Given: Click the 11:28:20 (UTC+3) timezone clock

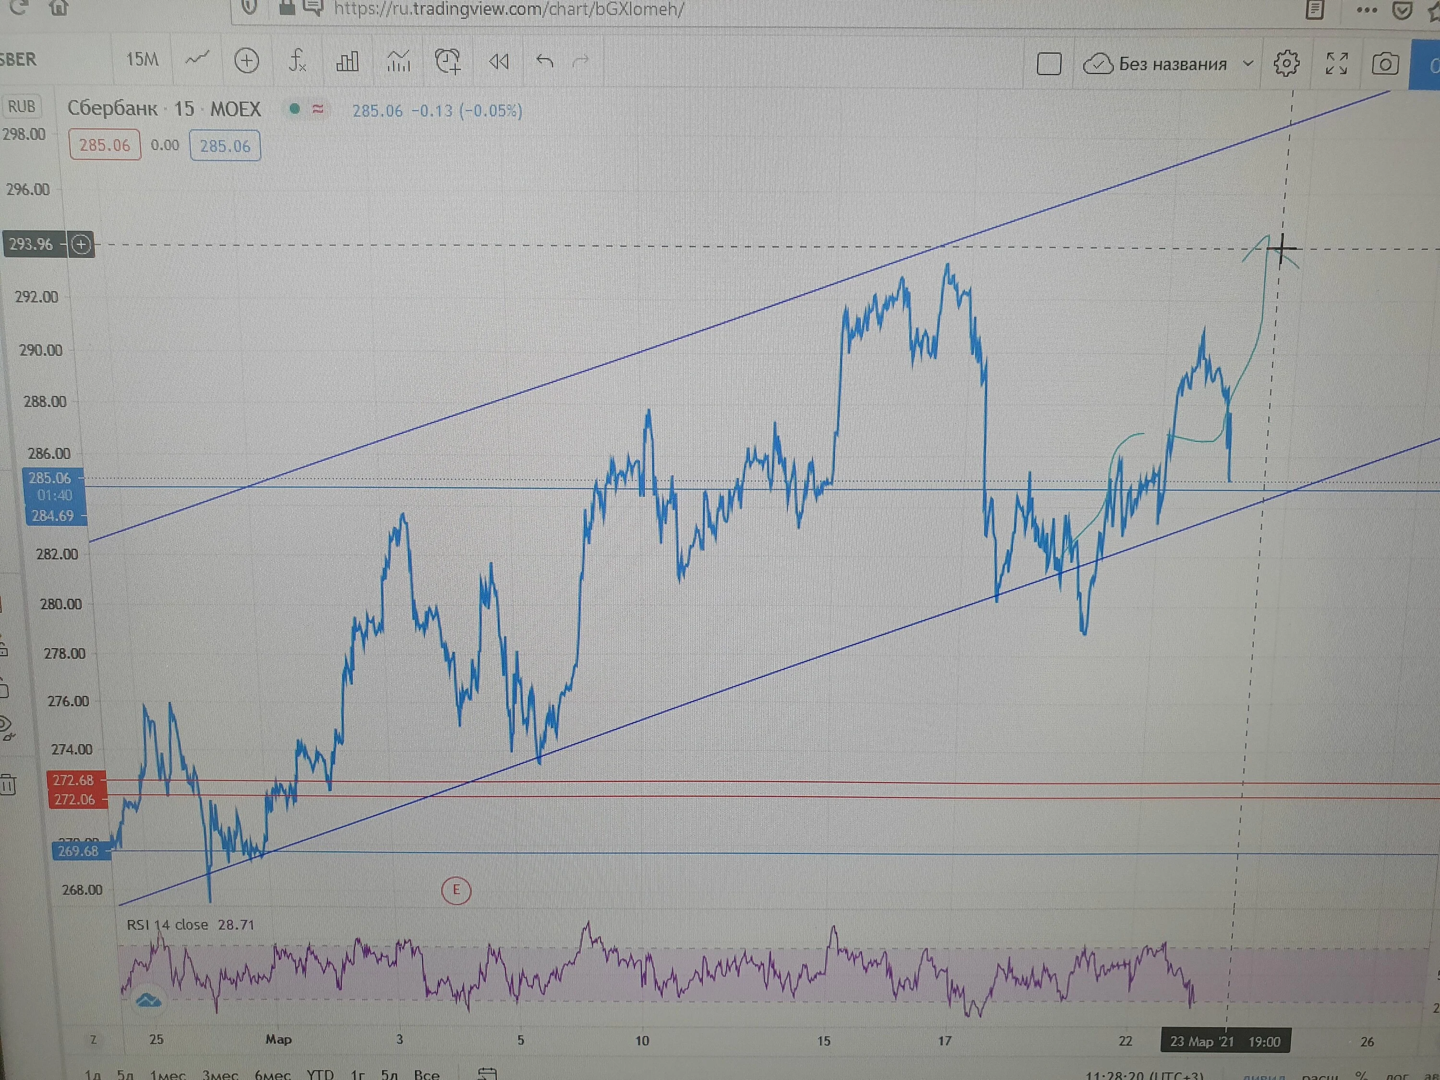Looking at the screenshot, I should tap(1144, 1076).
